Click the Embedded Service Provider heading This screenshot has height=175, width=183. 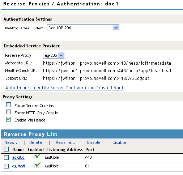coord(32,46)
